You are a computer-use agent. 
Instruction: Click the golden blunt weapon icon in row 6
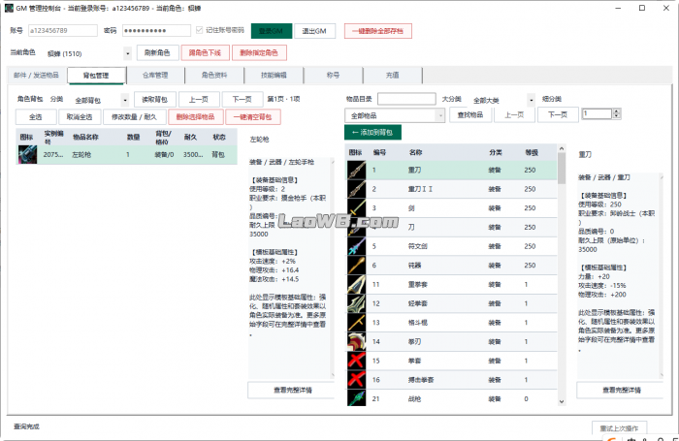point(356,266)
